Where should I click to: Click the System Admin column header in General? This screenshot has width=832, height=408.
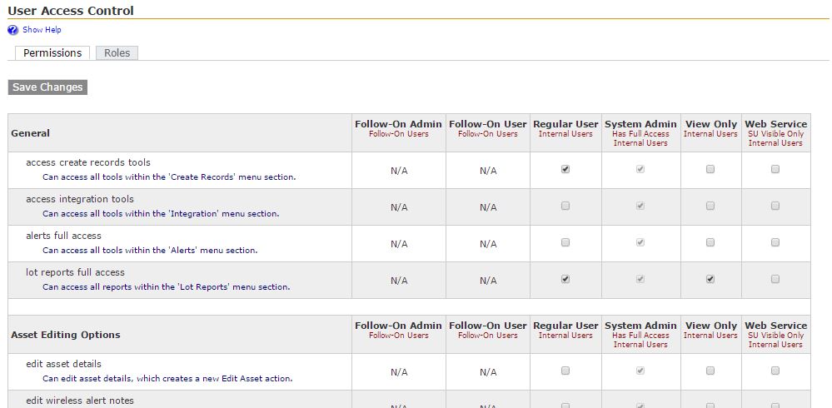(640, 132)
